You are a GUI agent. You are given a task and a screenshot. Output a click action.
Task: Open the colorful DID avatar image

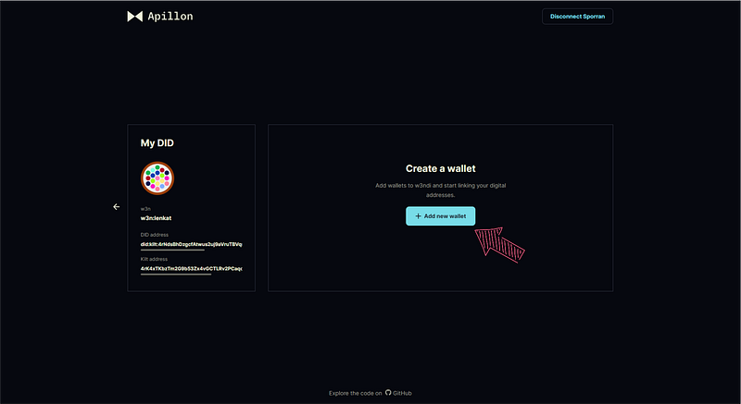pos(157,178)
